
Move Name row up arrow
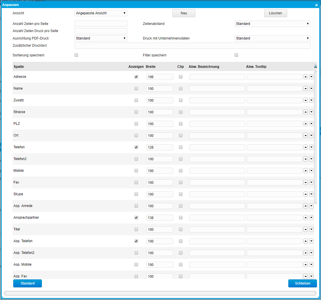coord(306,88)
